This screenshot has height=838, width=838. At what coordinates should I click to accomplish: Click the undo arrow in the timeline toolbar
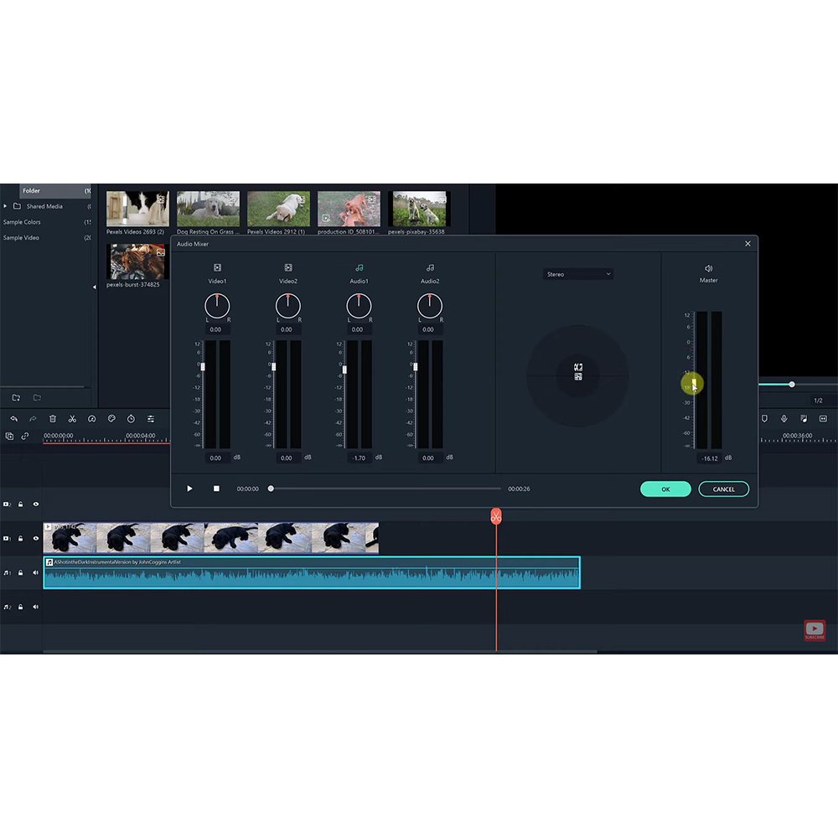(14, 419)
